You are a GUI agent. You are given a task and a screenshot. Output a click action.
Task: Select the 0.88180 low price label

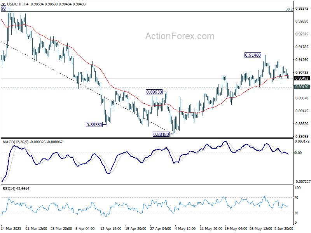(x=161, y=134)
